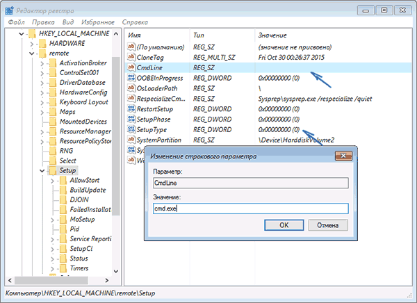
Task: Click the Значение input field with cmd.exe
Action: tap(249, 208)
